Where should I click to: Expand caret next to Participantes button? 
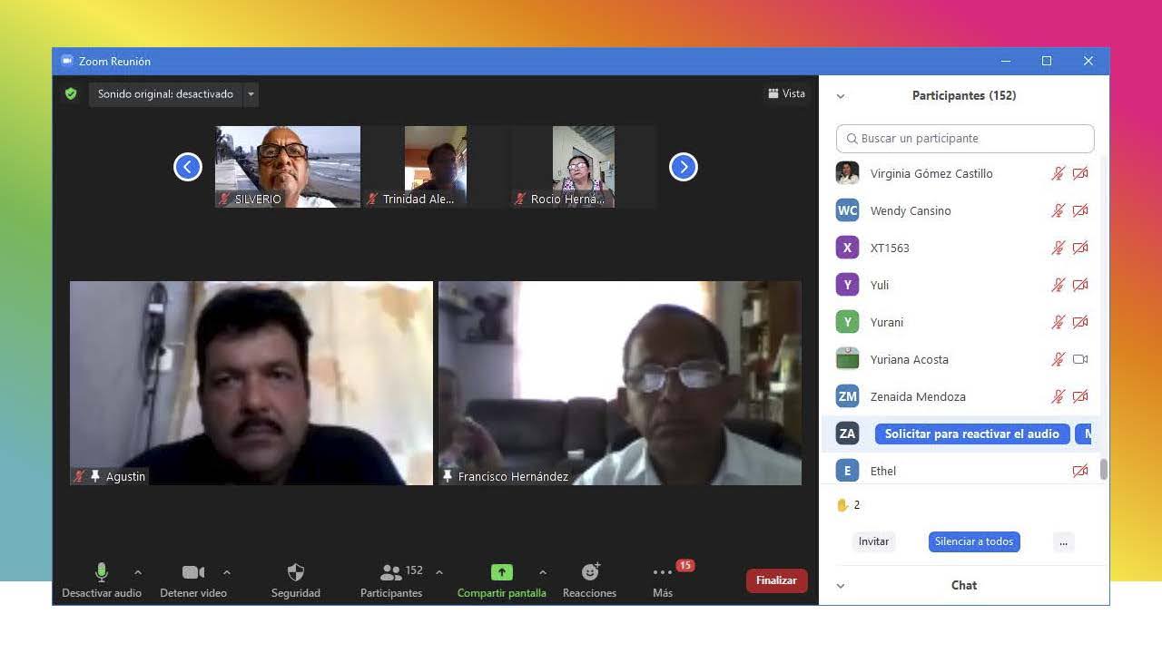439,572
